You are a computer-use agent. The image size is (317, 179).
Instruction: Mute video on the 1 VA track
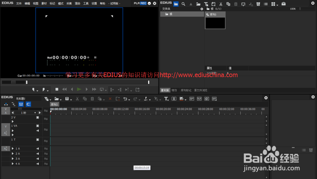pos(38,126)
